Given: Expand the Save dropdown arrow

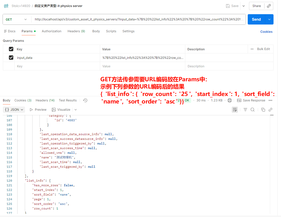Looking at the screenshot, I should pyautogui.click(x=244, y=6).
